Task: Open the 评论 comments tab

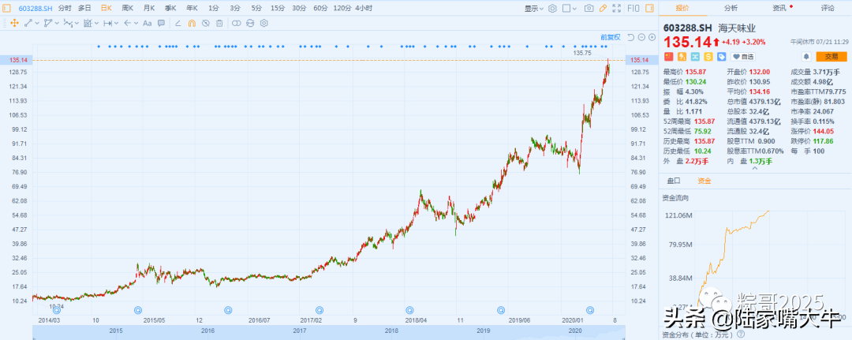Action: coord(828,8)
